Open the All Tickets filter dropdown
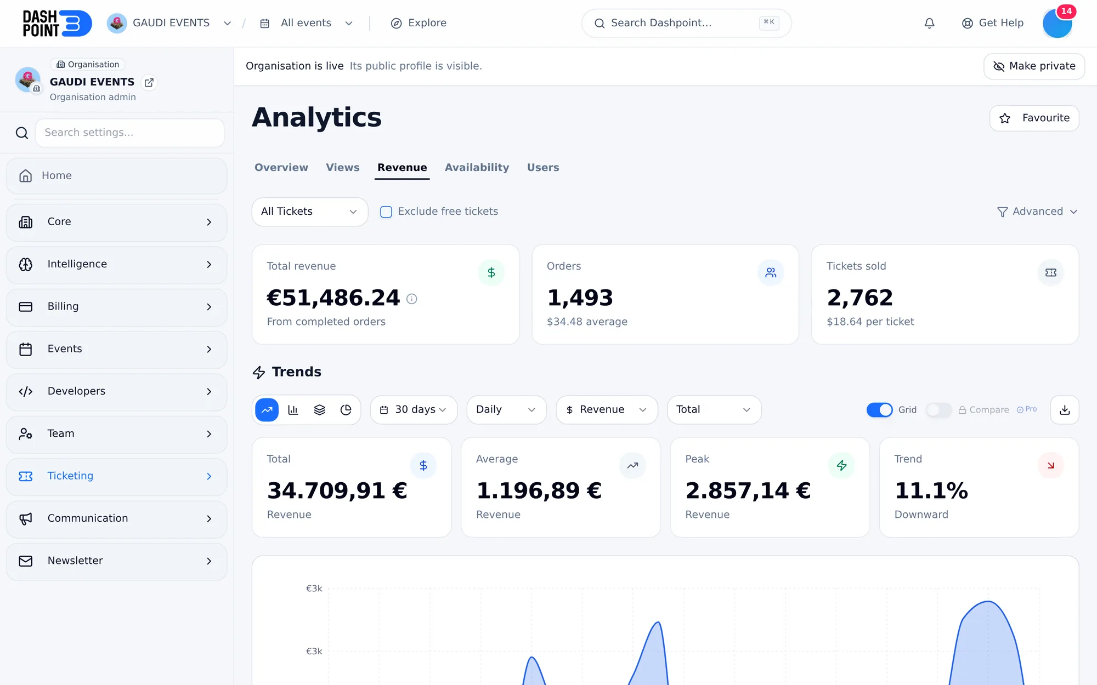Screen dimensions: 1097x685 click(310, 212)
